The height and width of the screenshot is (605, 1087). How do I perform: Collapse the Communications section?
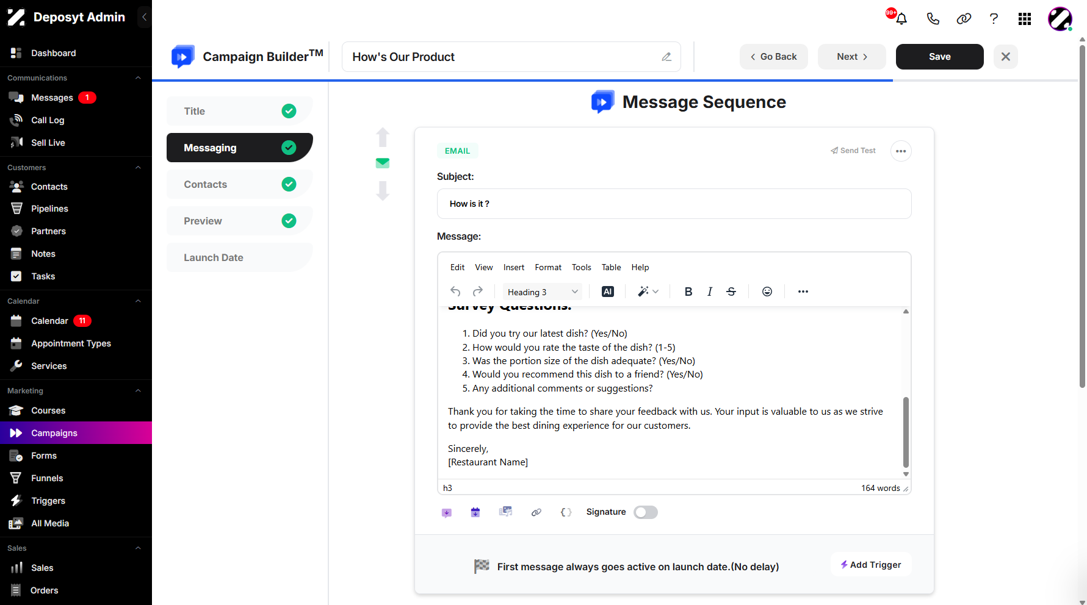(138, 78)
